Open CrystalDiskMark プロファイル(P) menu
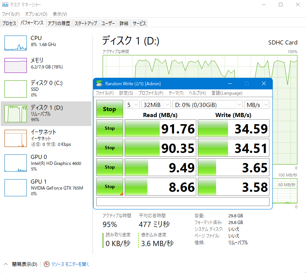Screen dimensions: 306x273 tap(151, 93)
